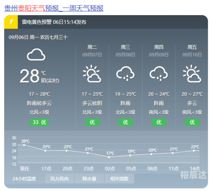Select the 周五 day heading
211x191 pixels.
coord(192,47)
